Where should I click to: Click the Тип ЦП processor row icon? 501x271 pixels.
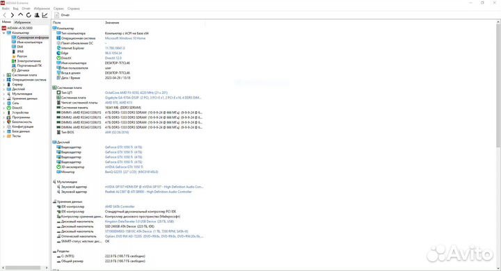pos(58,92)
